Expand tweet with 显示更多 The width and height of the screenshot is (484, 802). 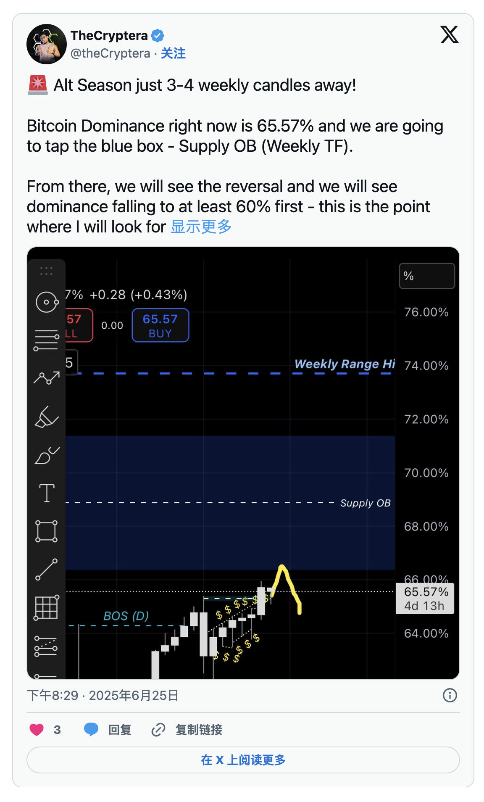pyautogui.click(x=201, y=227)
